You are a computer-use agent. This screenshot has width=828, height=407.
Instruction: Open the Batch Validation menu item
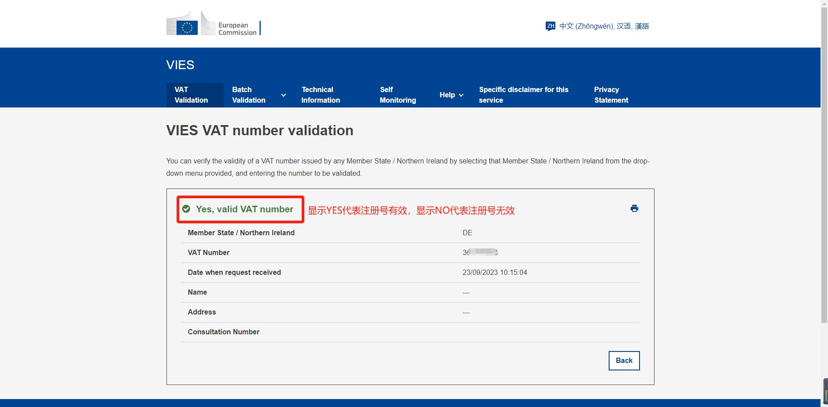[x=249, y=95]
